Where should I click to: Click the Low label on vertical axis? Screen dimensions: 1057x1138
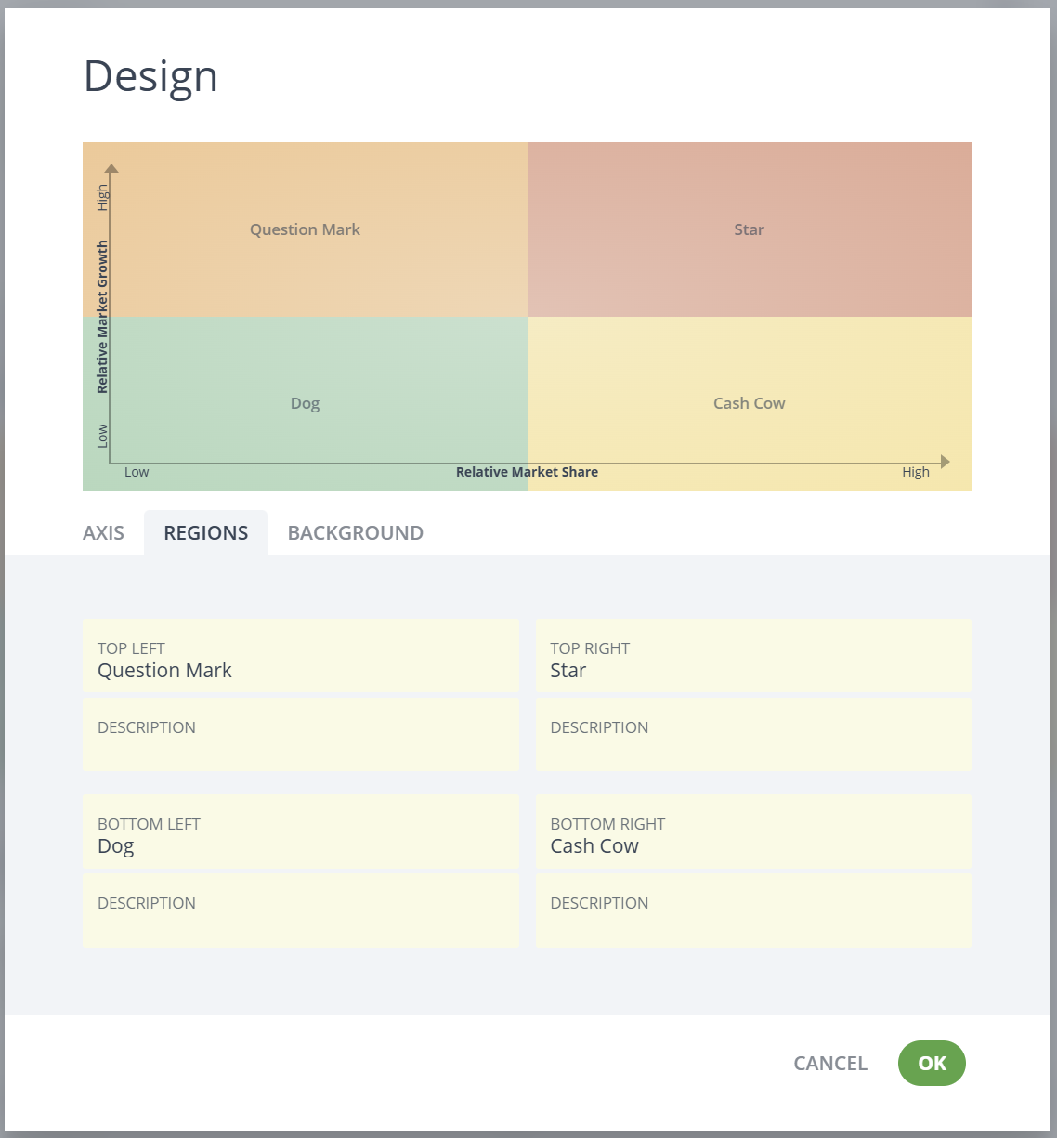click(102, 436)
